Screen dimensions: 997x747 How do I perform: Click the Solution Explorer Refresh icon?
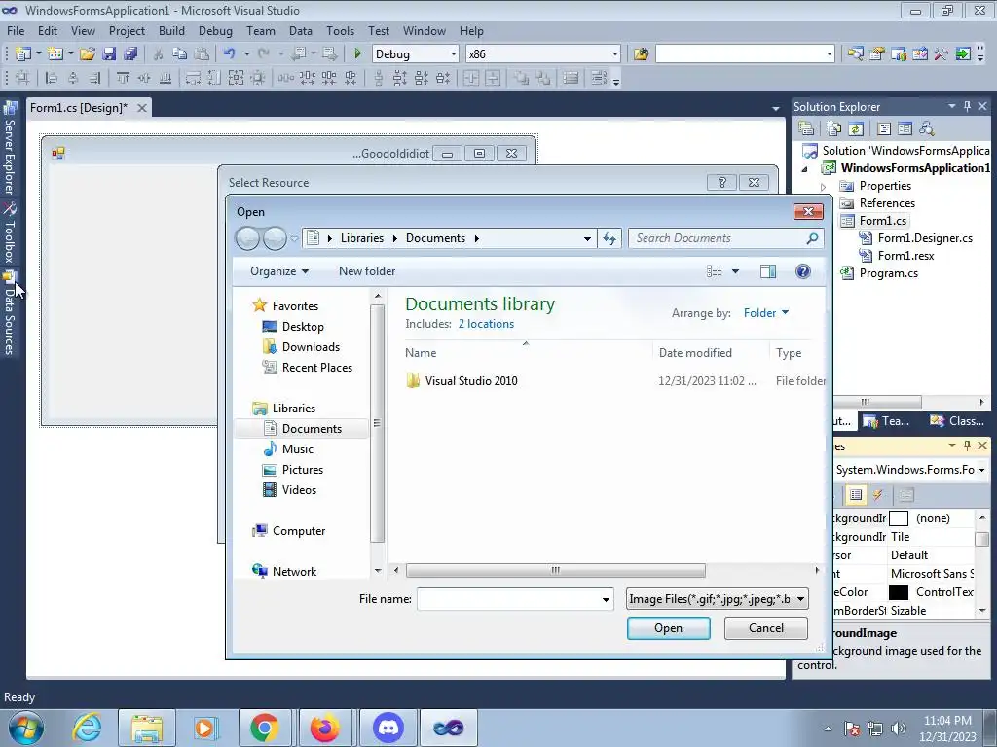[x=856, y=129]
